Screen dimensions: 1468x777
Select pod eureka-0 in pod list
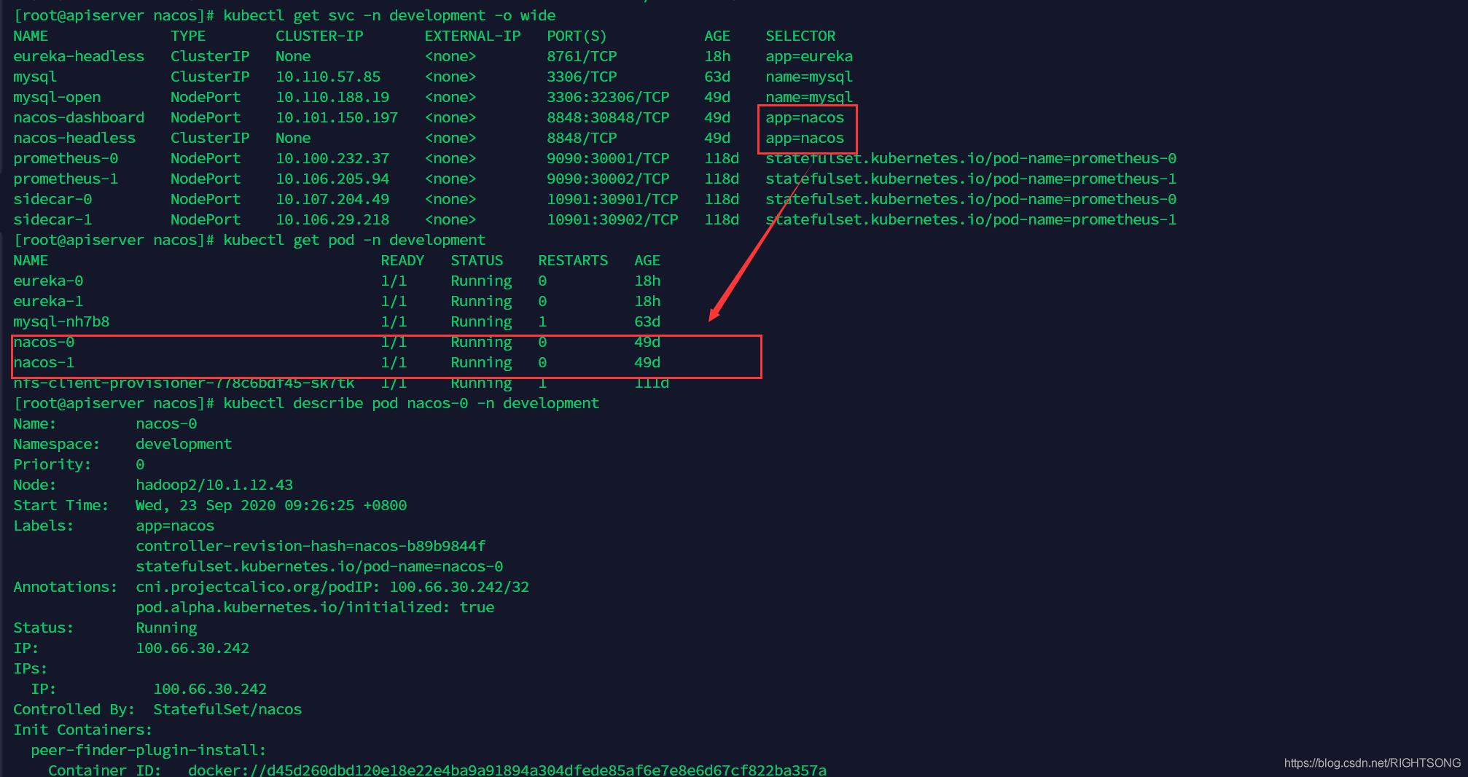pos(48,281)
